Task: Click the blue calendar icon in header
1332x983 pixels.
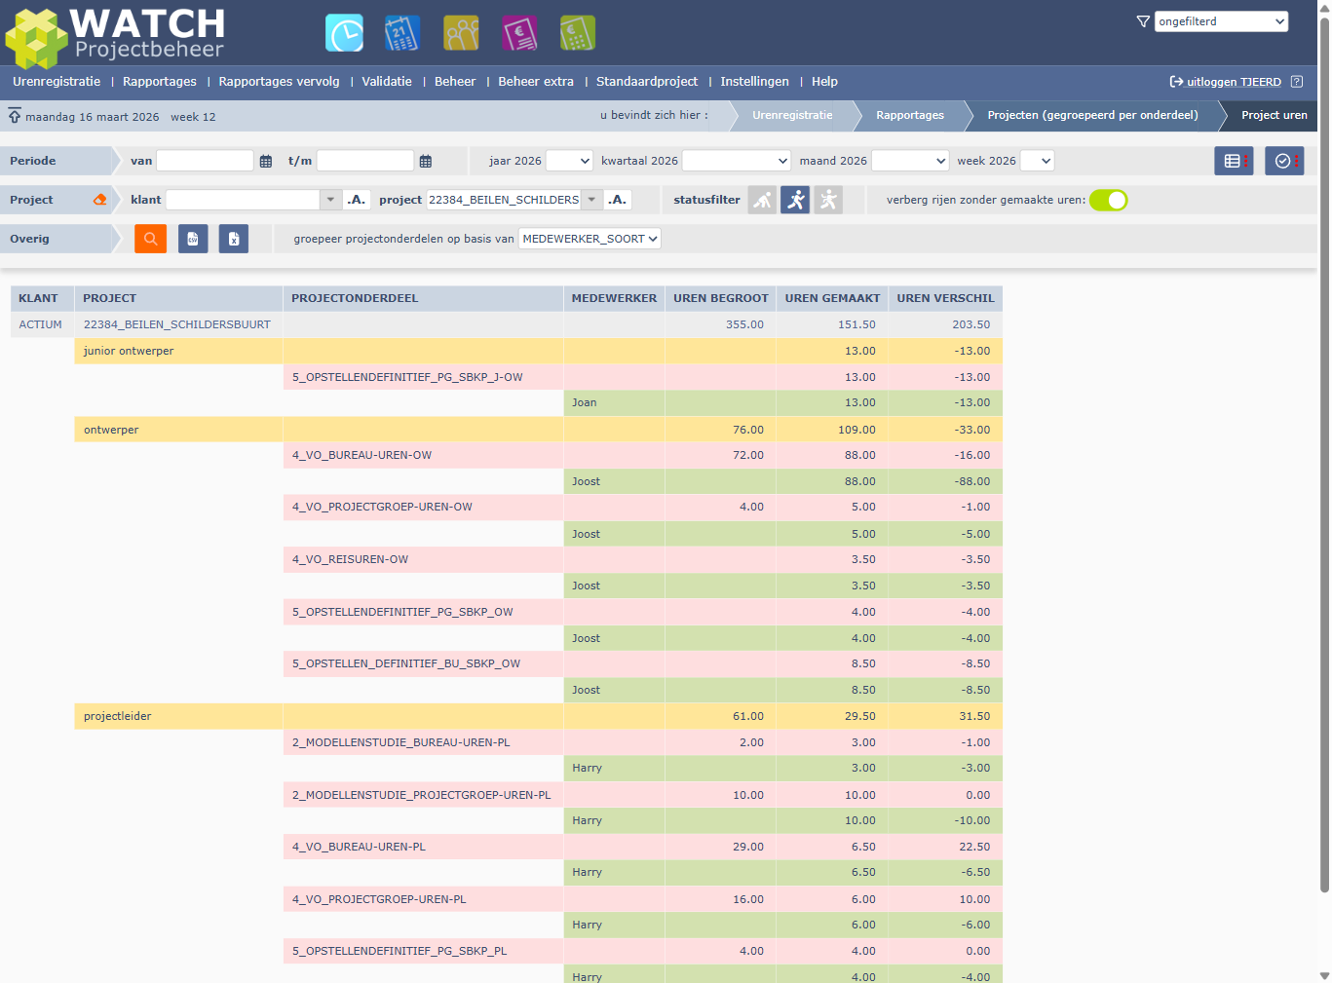Action: pos(401,33)
